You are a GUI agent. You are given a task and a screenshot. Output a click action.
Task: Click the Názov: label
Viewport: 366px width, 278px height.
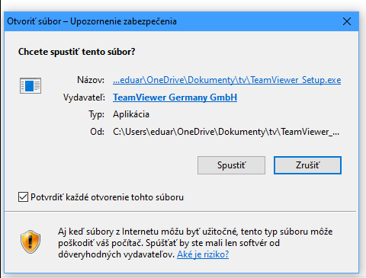pyautogui.click(x=91, y=80)
